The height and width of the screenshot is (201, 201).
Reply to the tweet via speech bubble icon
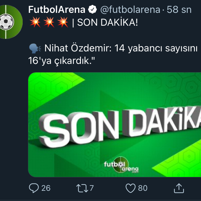34,188
